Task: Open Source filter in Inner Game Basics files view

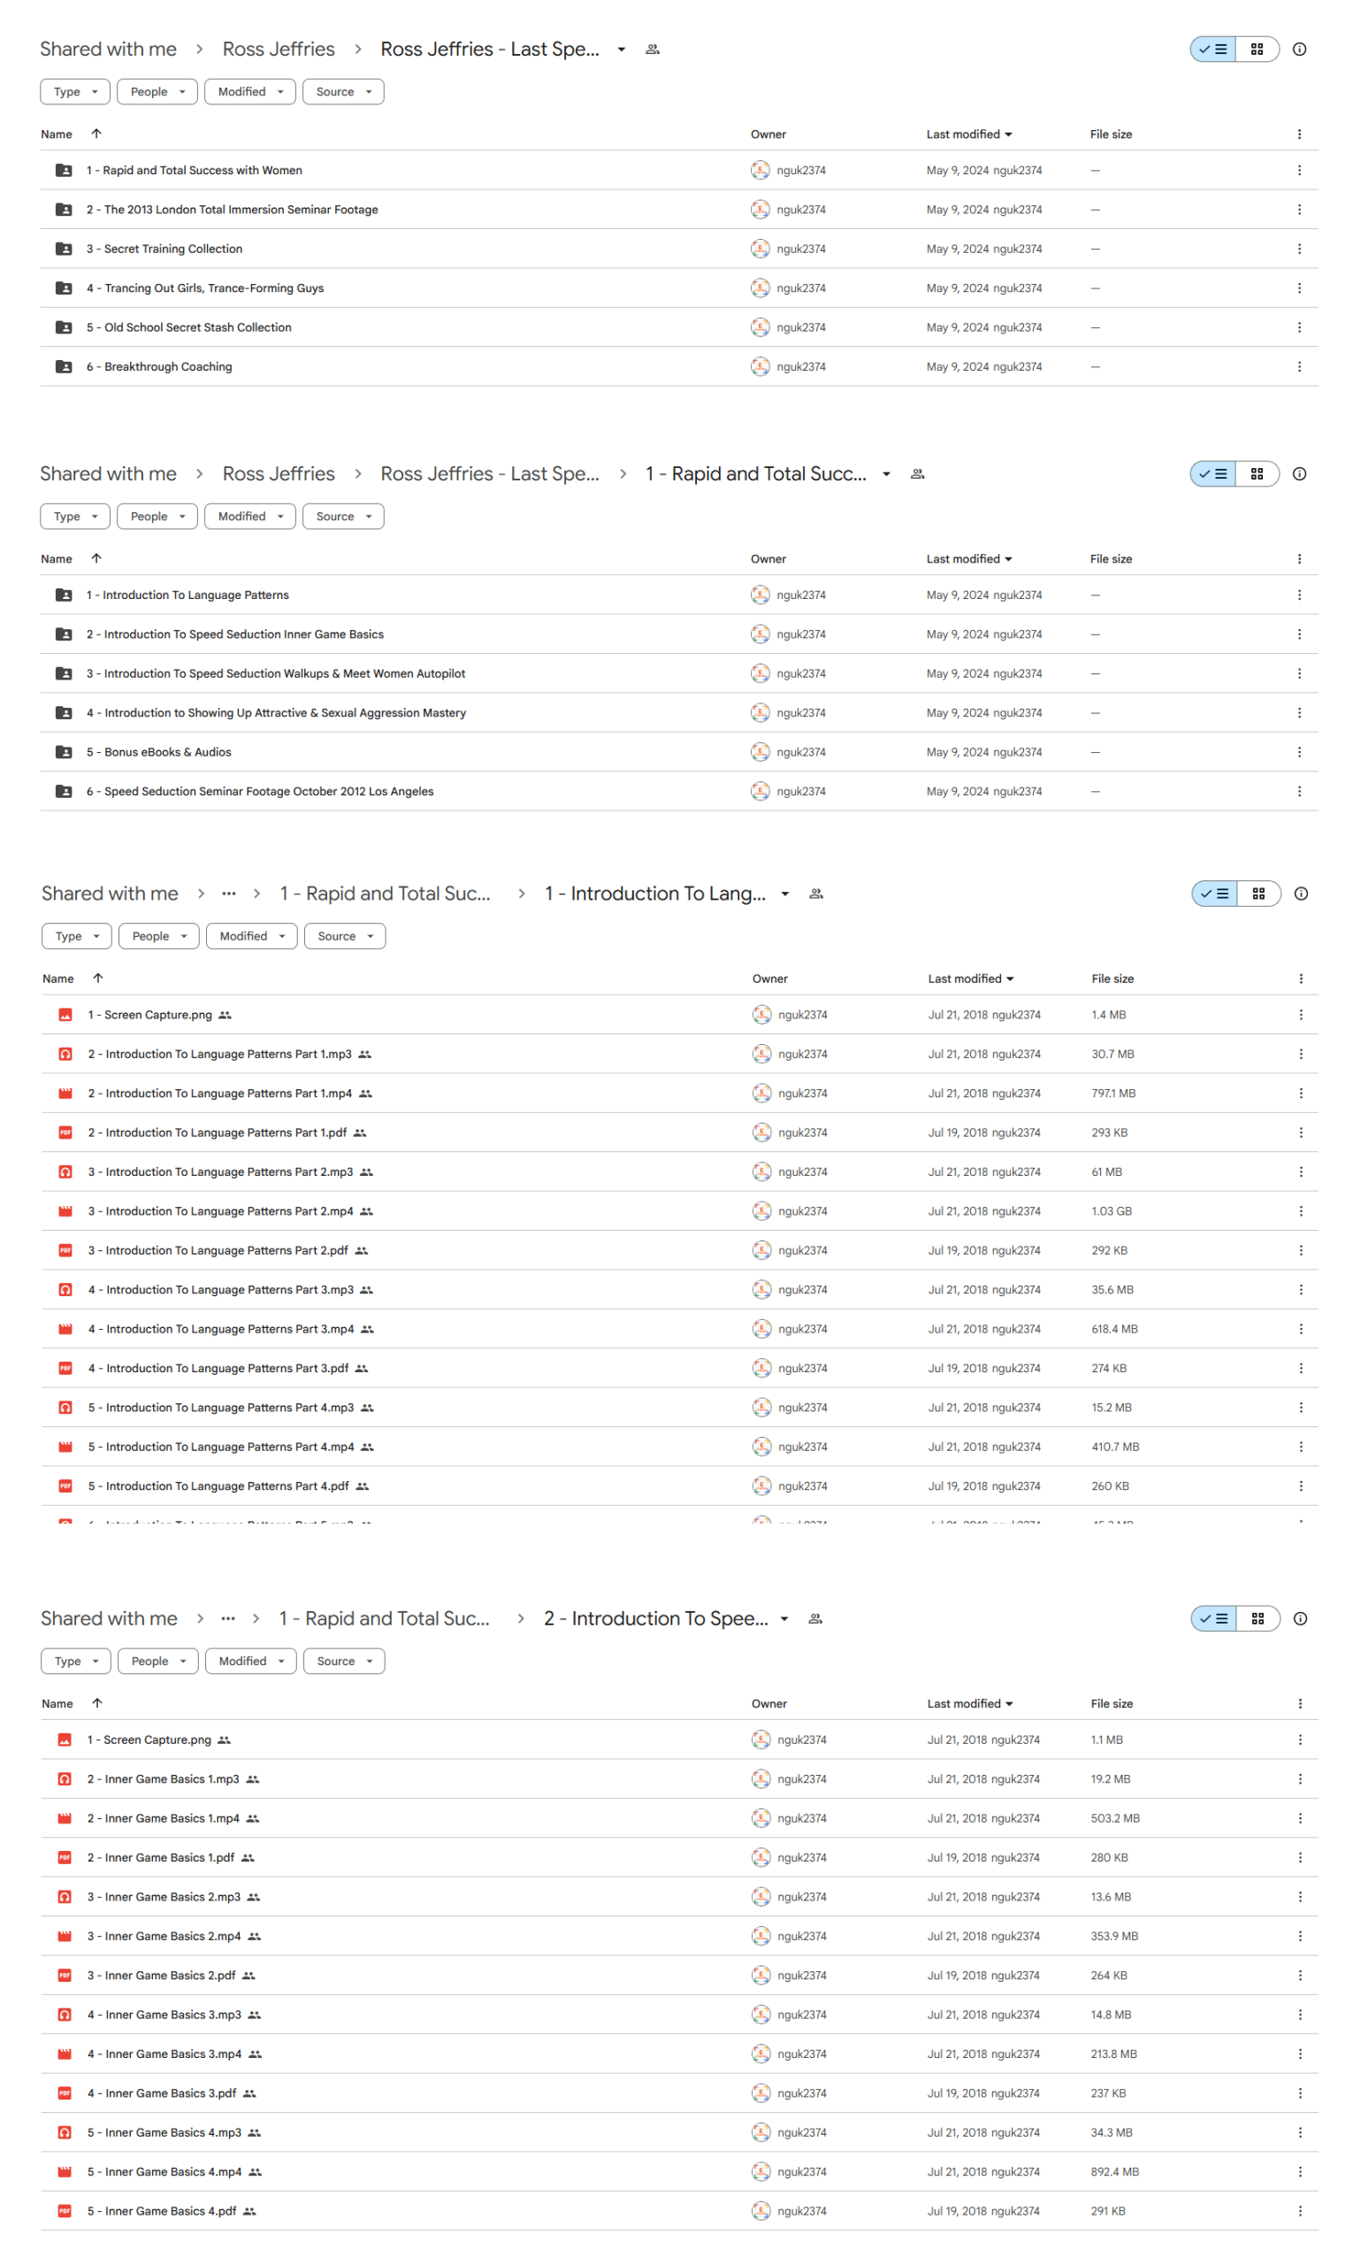Action: coord(344,1661)
